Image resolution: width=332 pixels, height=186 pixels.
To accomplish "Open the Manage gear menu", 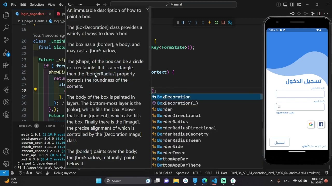I will tap(6, 164).
